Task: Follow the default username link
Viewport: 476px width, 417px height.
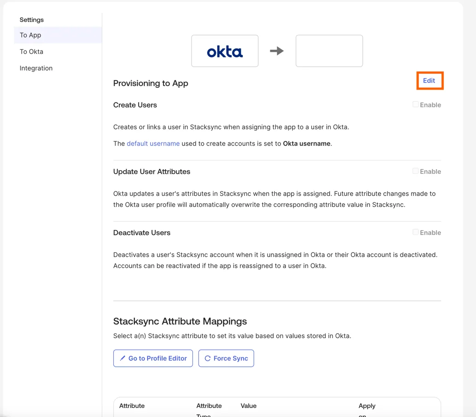Action: [153, 143]
